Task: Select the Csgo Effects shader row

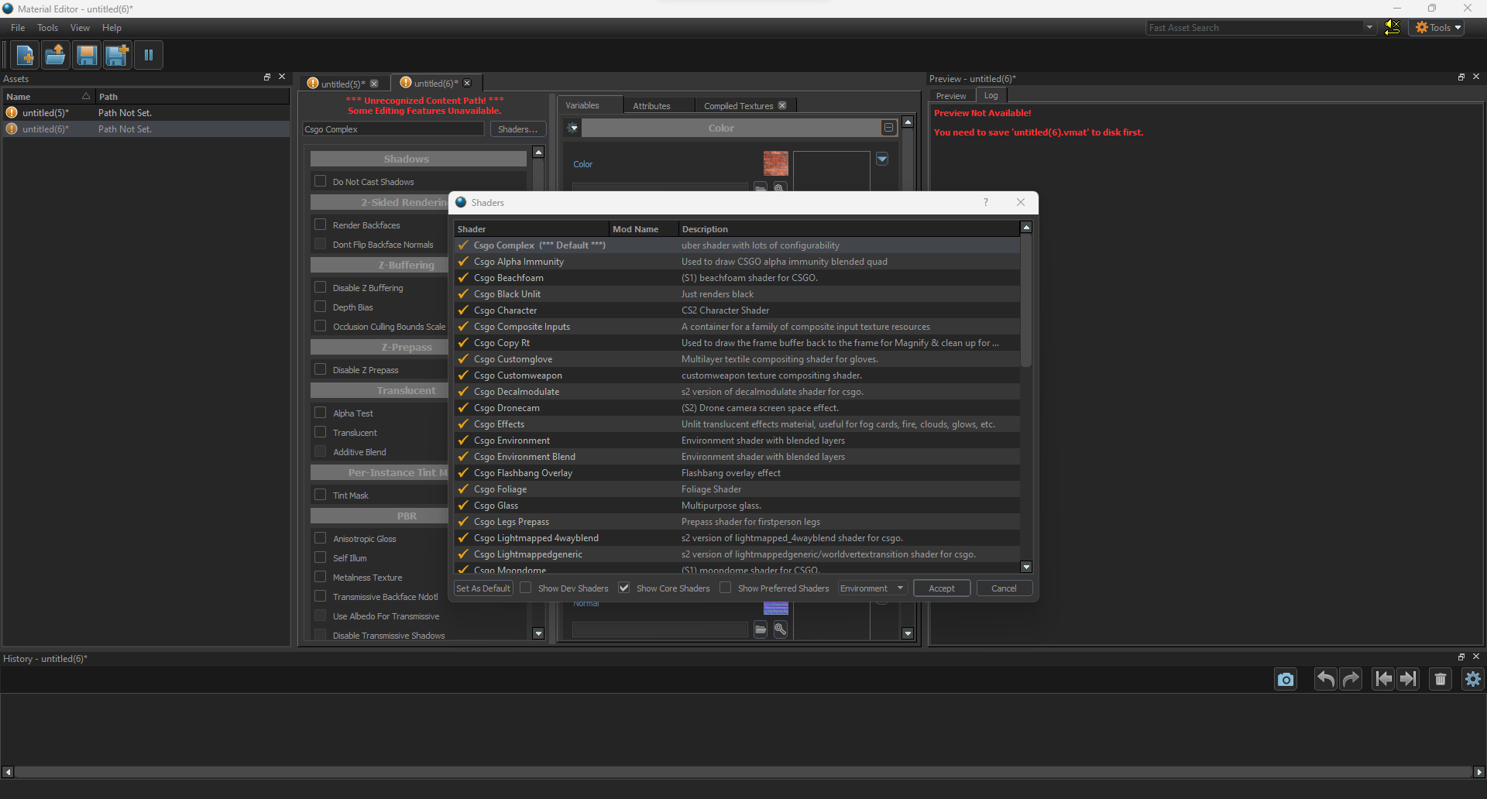Action: 737,424
